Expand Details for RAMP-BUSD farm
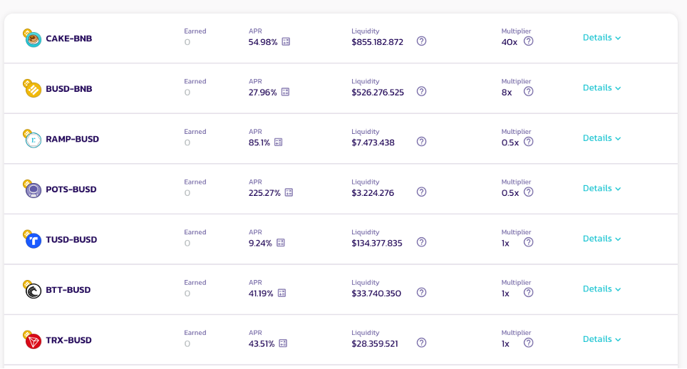The width and height of the screenshot is (687, 369). (x=601, y=138)
